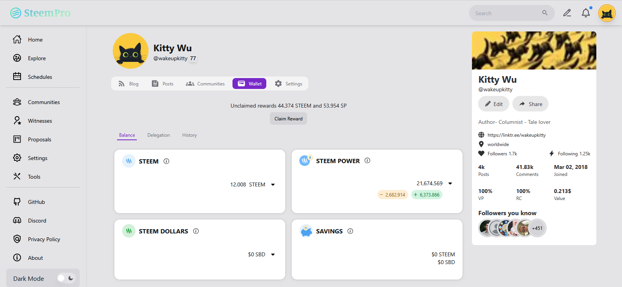Click the outgoing delegation 2,682.914 chip
This screenshot has height=287, width=622.
click(393, 195)
